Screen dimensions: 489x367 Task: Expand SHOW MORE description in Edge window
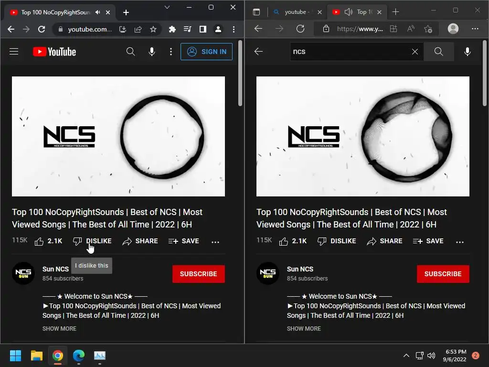tap(304, 329)
